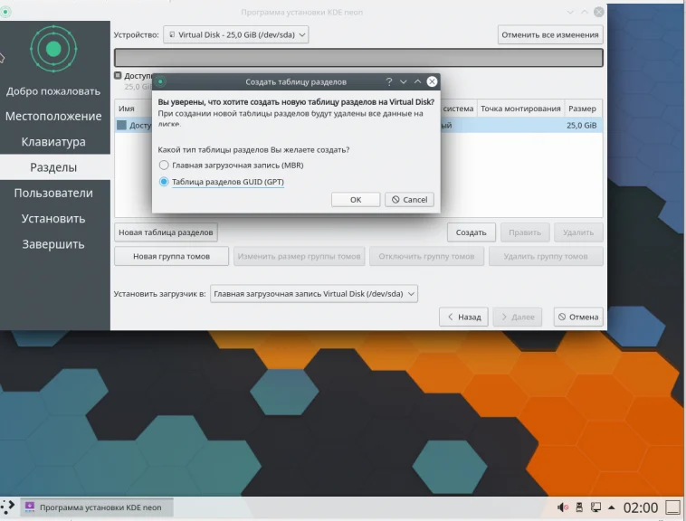The image size is (686, 521).
Task: Confirm dialog with OK button
Action: coord(356,200)
